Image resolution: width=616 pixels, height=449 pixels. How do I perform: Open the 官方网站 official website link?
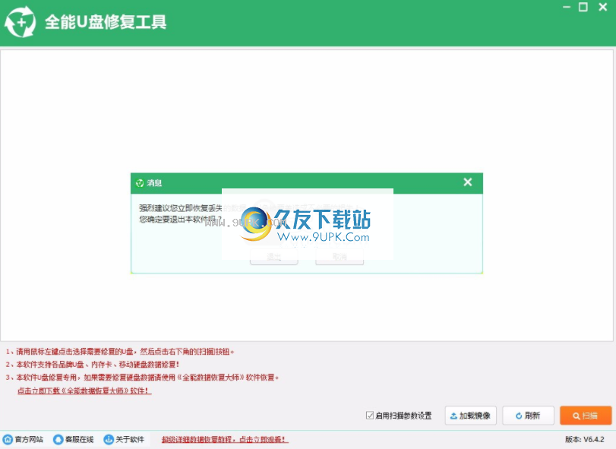point(24,439)
